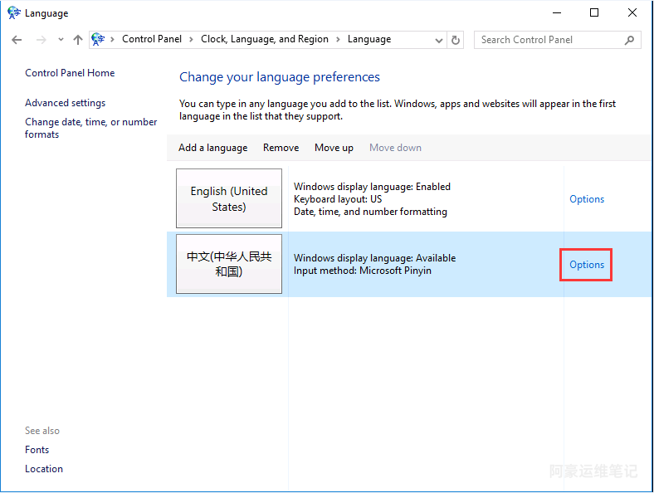Open Fonts under See also

[x=37, y=450]
